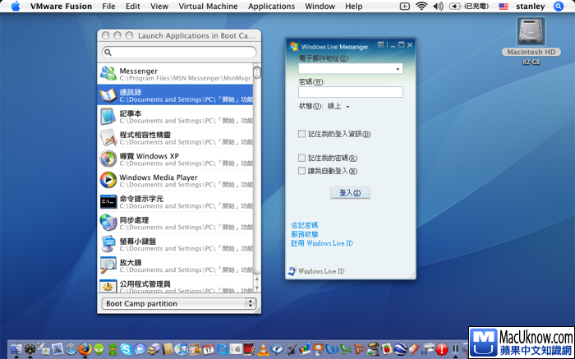Select the 記事本 notepad icon
The image size is (575, 359).
108,117
